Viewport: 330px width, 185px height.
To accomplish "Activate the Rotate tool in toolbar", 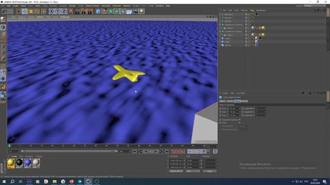I will click(x=37, y=11).
